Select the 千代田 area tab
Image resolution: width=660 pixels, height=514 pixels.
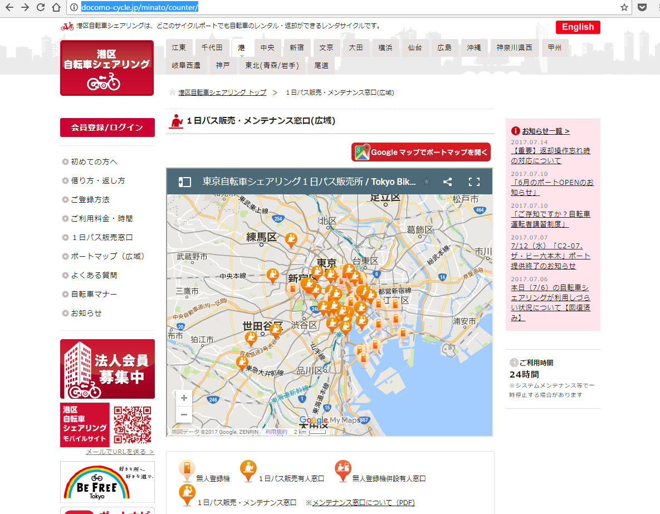212,47
